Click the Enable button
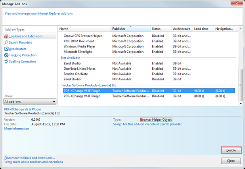Image resolution: width=245 pixels, height=169 pixels. point(230,150)
